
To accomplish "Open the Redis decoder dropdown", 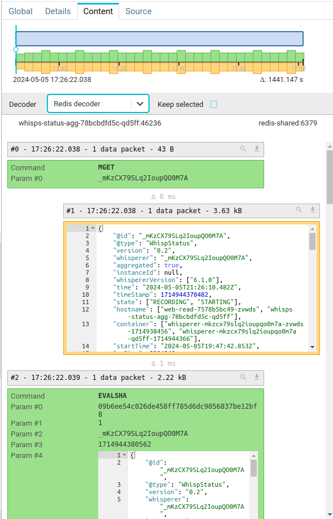I will (139, 104).
